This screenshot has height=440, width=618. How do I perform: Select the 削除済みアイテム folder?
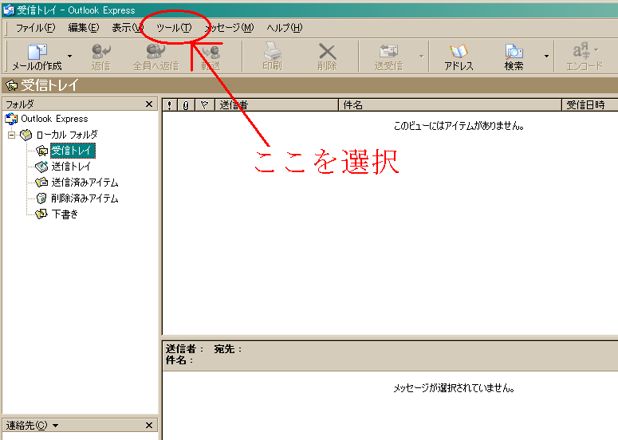[x=85, y=198]
